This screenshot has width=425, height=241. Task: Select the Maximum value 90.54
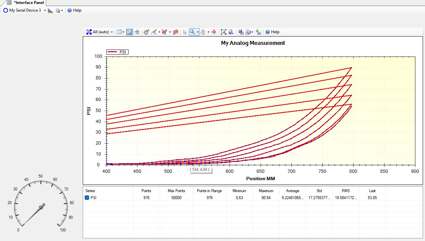[266, 198]
